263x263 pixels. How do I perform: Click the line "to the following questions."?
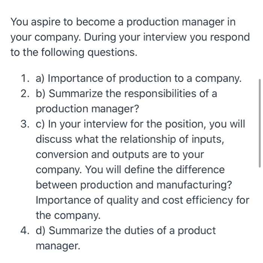click(x=74, y=52)
